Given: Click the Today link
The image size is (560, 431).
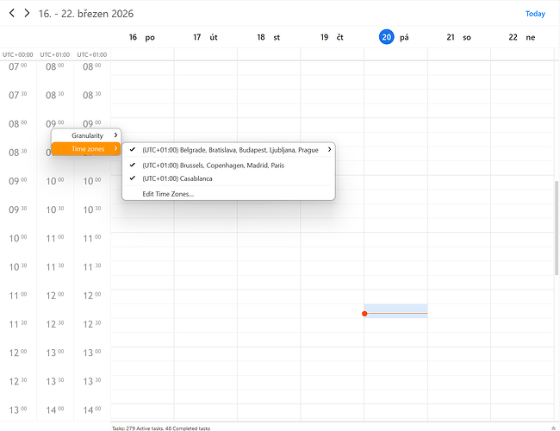Looking at the screenshot, I should [535, 14].
